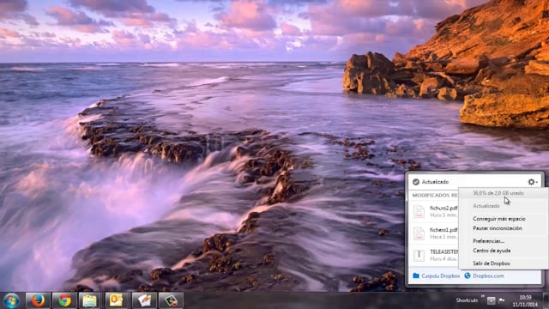Open Centro de ayuda menu item

click(x=492, y=251)
